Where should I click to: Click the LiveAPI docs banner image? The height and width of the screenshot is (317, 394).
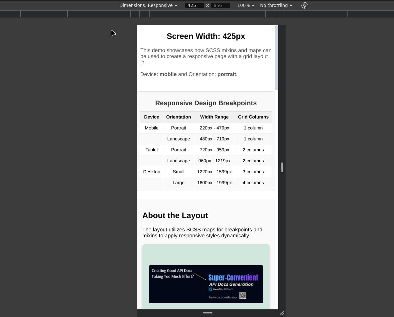coord(206,284)
